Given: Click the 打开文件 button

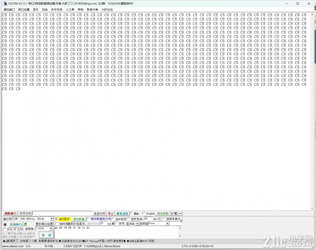Looking at the screenshot, I should pos(25,214).
